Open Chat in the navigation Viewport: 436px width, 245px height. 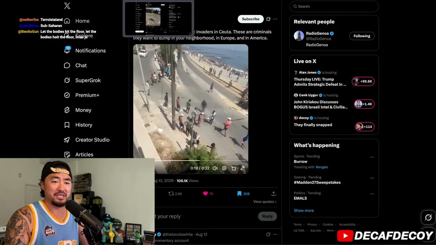click(x=81, y=65)
